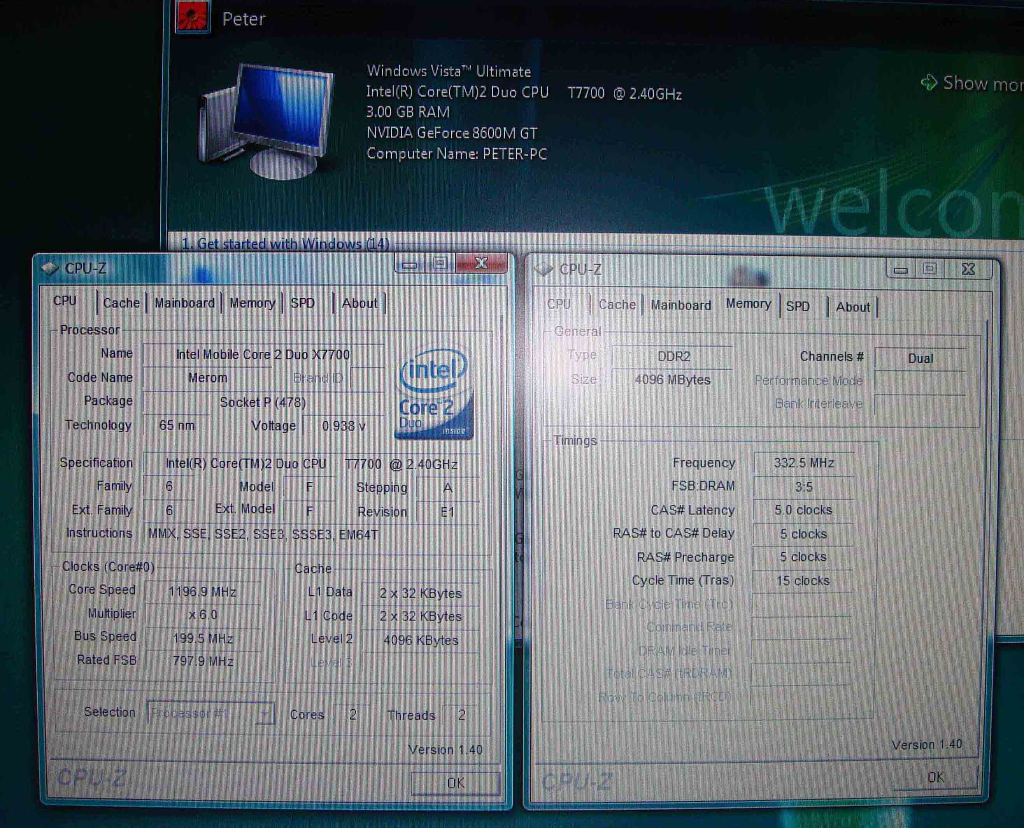The height and width of the screenshot is (828, 1024).
Task: Click the Stepping value A
Action: [447, 488]
